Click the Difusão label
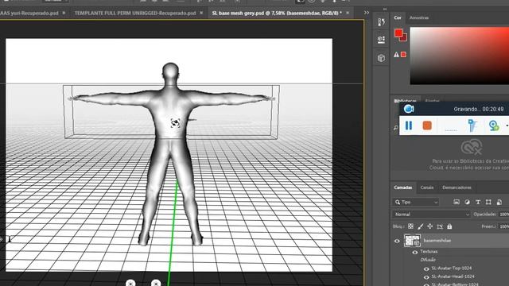509x286 pixels. pos(428,260)
